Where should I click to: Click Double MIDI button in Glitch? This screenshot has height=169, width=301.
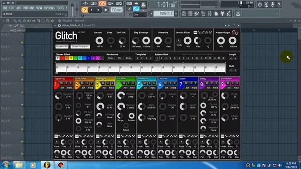[x=62, y=46]
